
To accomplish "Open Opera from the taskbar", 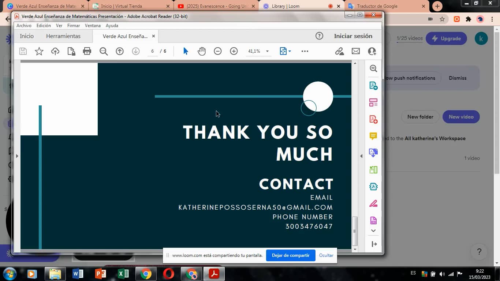I will [x=169, y=274].
